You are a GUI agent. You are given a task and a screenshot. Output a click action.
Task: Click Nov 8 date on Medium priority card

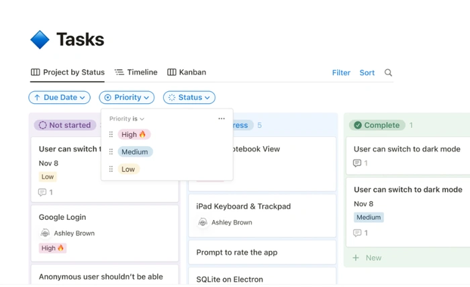(363, 204)
